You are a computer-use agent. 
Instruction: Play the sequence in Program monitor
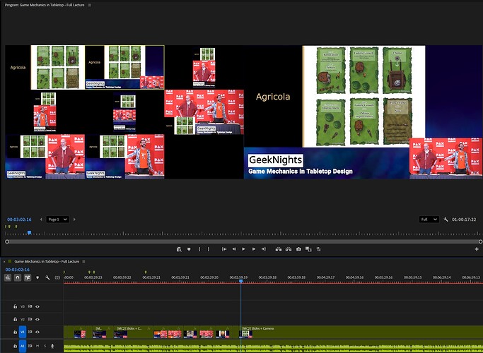pos(244,249)
